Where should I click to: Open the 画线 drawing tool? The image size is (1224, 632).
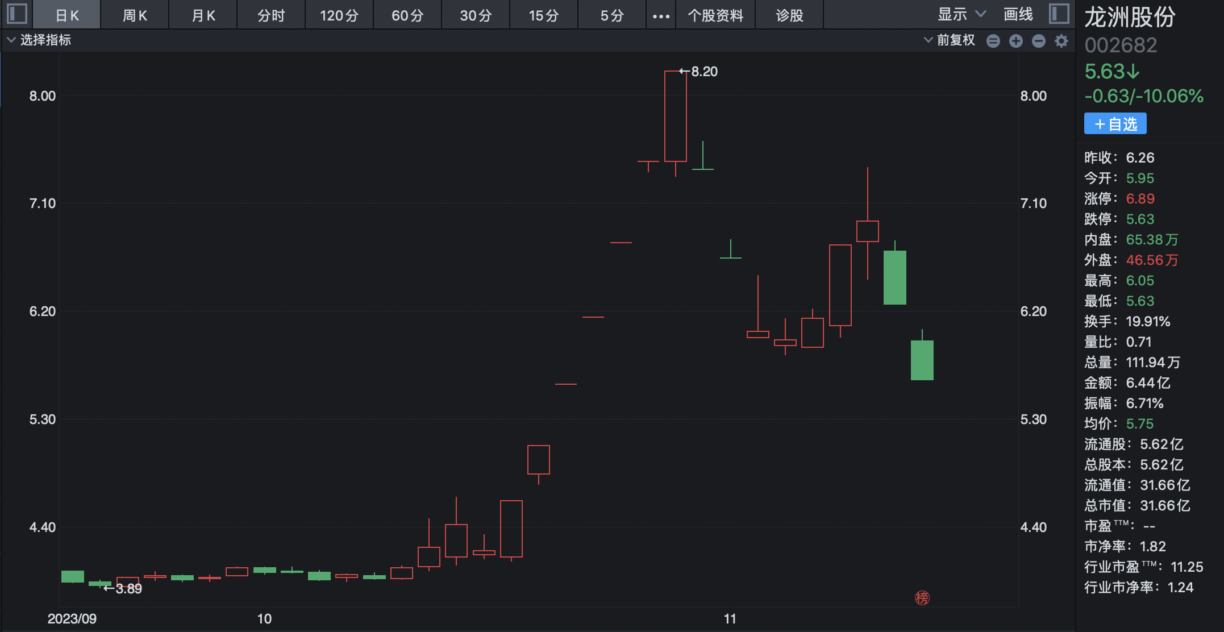(x=1018, y=14)
